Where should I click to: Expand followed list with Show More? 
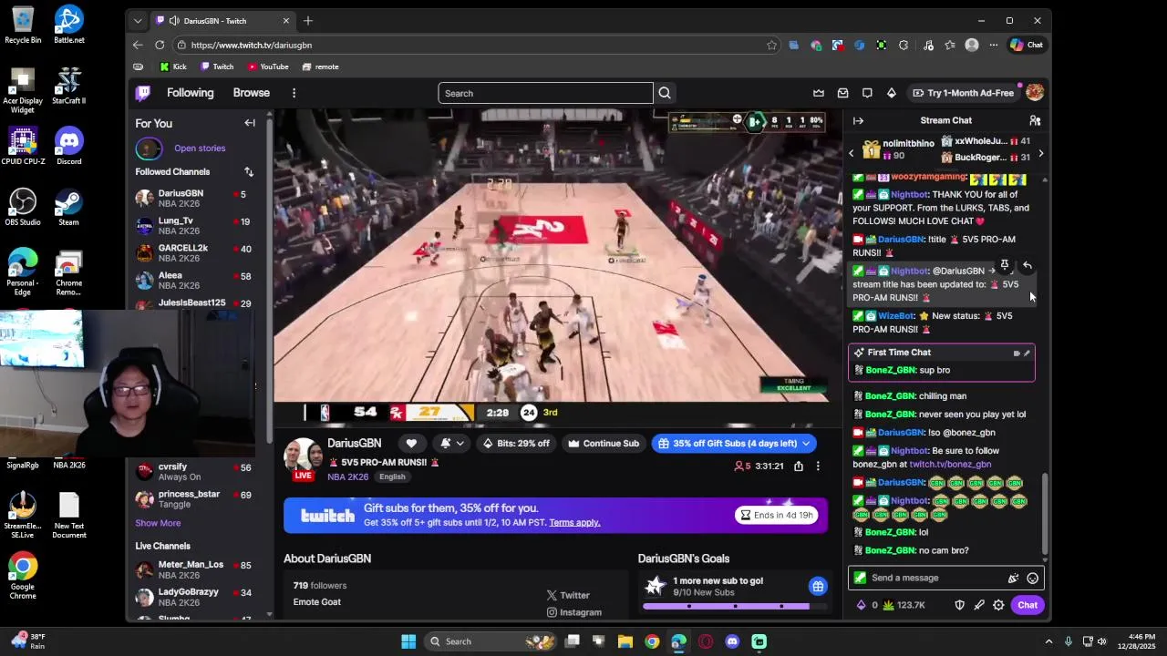158,523
